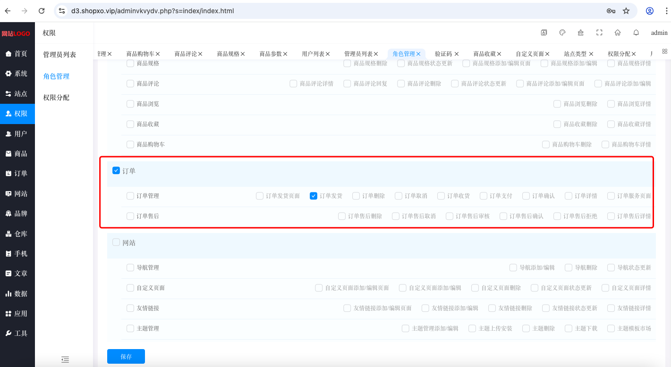This screenshot has width=671, height=367.
Task: Collapse the sidebar with the fold icon
Action: (x=65, y=359)
